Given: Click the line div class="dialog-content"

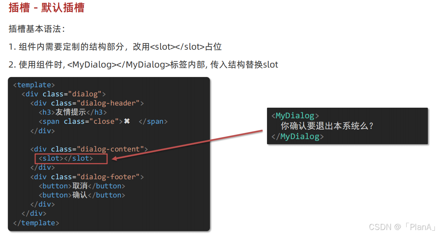Looking at the screenshot, I should 89,149.
